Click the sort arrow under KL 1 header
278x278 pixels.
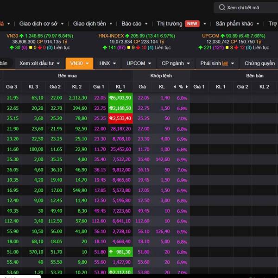120,91
